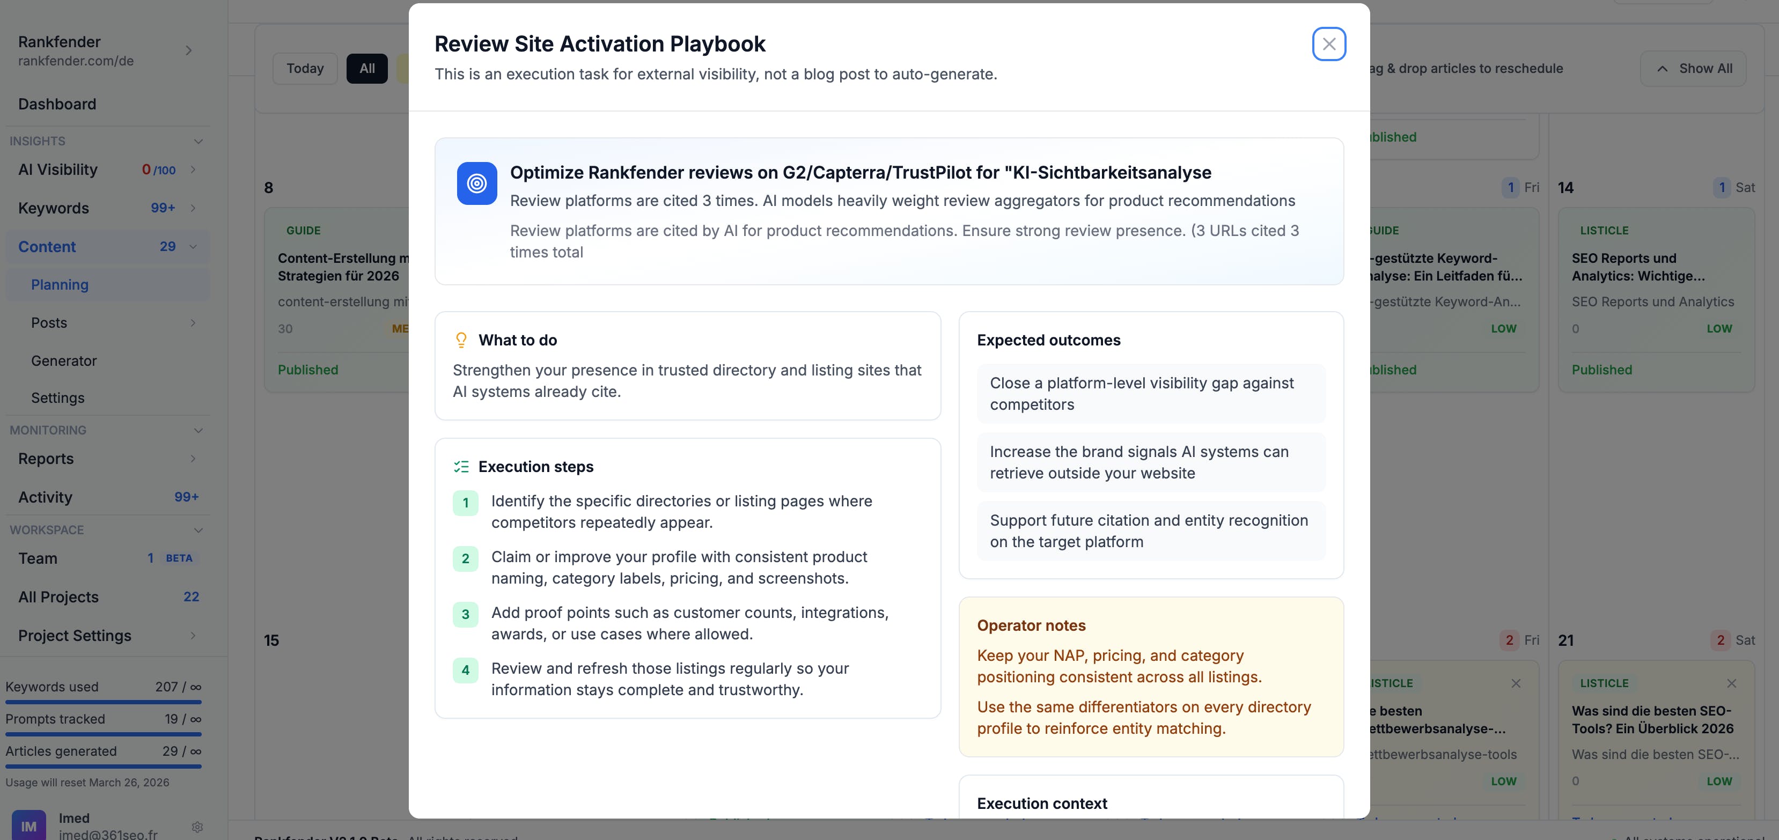Image resolution: width=1779 pixels, height=840 pixels.
Task: Click the lightbulb icon beside What to do
Action: click(461, 340)
